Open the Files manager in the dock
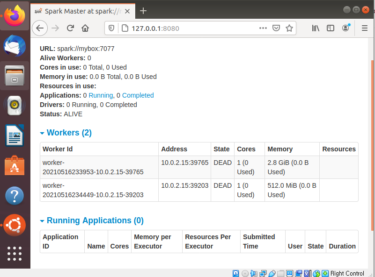This screenshot has height=277, width=375. 15,76
